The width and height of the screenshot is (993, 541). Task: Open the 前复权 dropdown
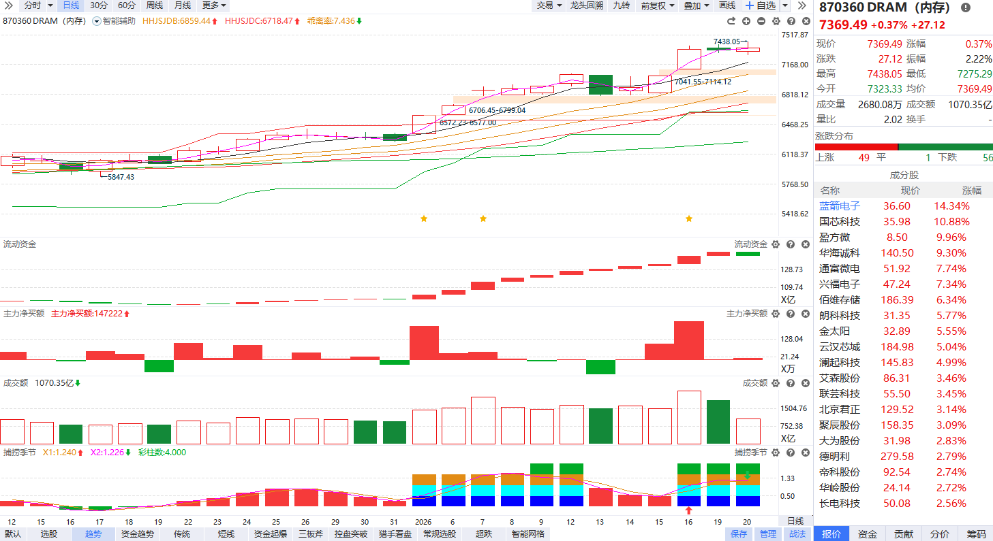click(657, 5)
